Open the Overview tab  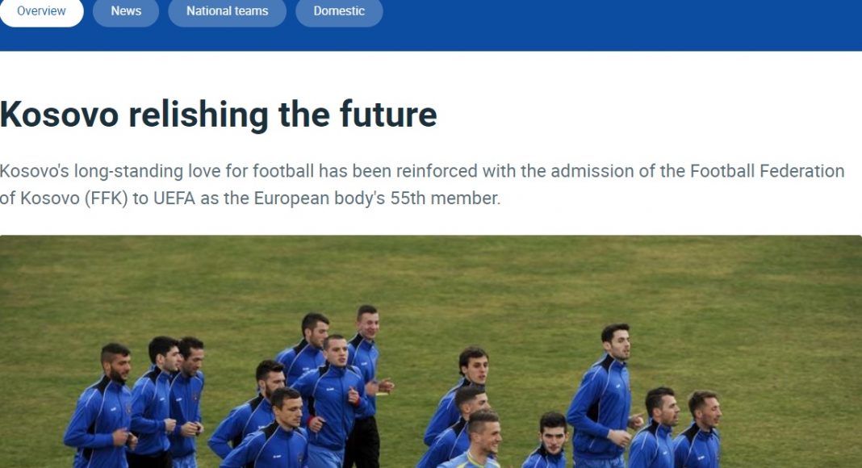(41, 11)
